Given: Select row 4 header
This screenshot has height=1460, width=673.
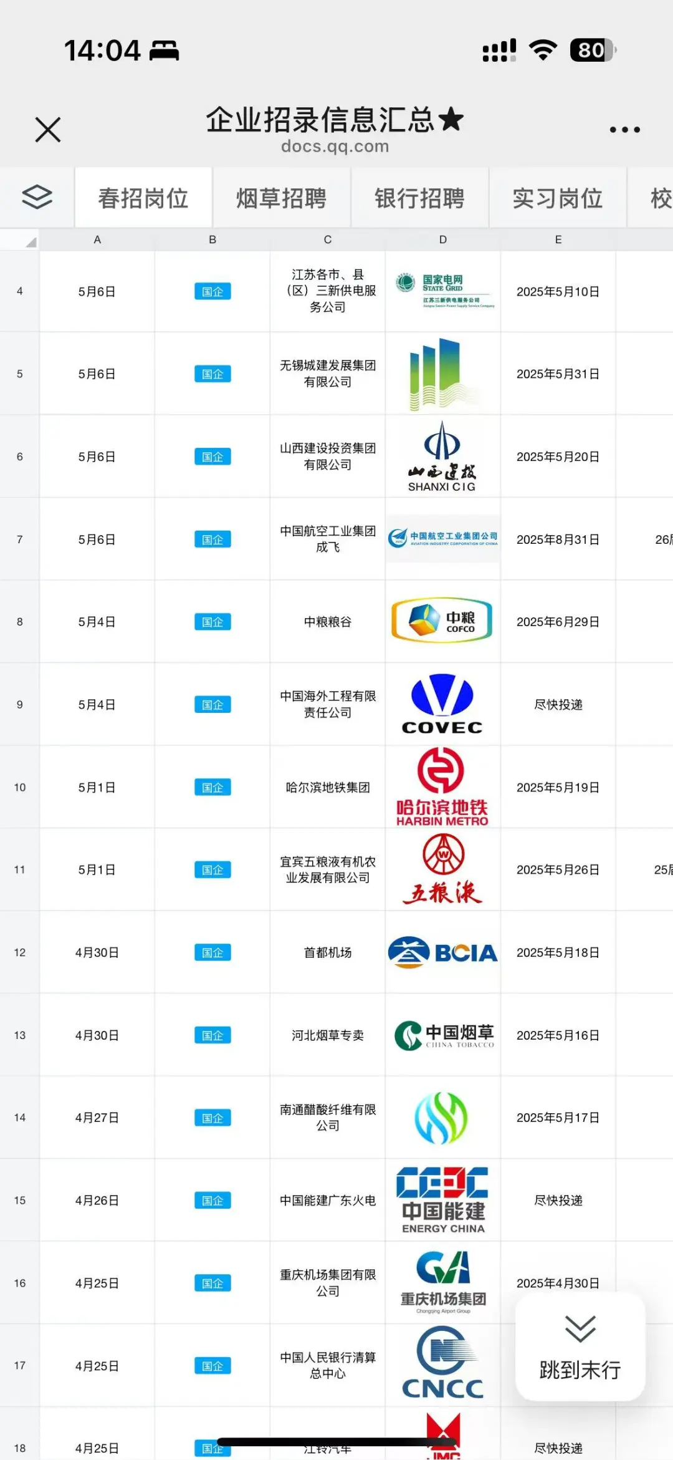Looking at the screenshot, I should [x=20, y=291].
